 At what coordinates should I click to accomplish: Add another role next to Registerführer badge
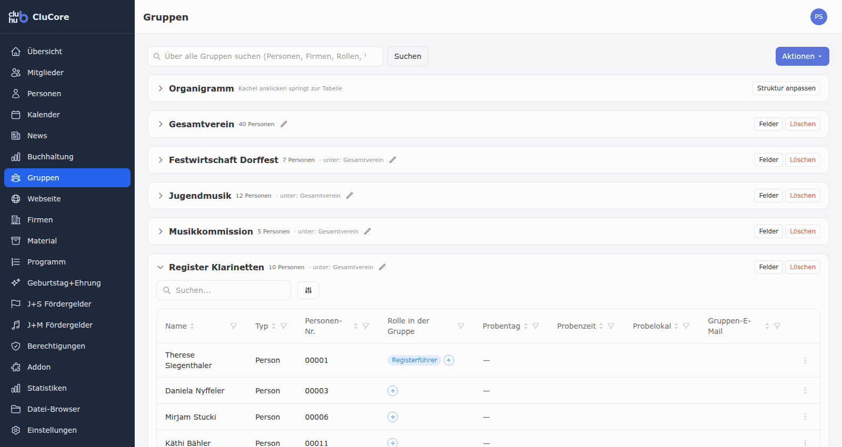click(x=449, y=360)
